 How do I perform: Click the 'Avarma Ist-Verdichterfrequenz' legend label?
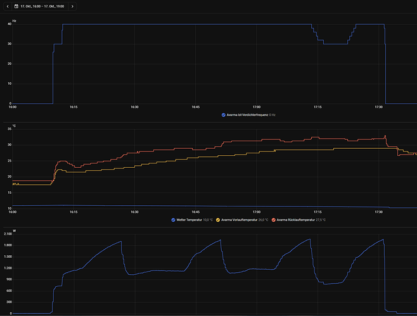[247, 115]
